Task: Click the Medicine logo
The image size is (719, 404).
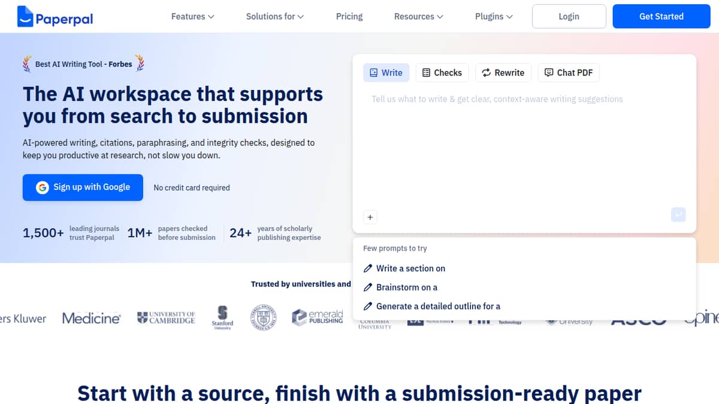Action: pos(91,318)
